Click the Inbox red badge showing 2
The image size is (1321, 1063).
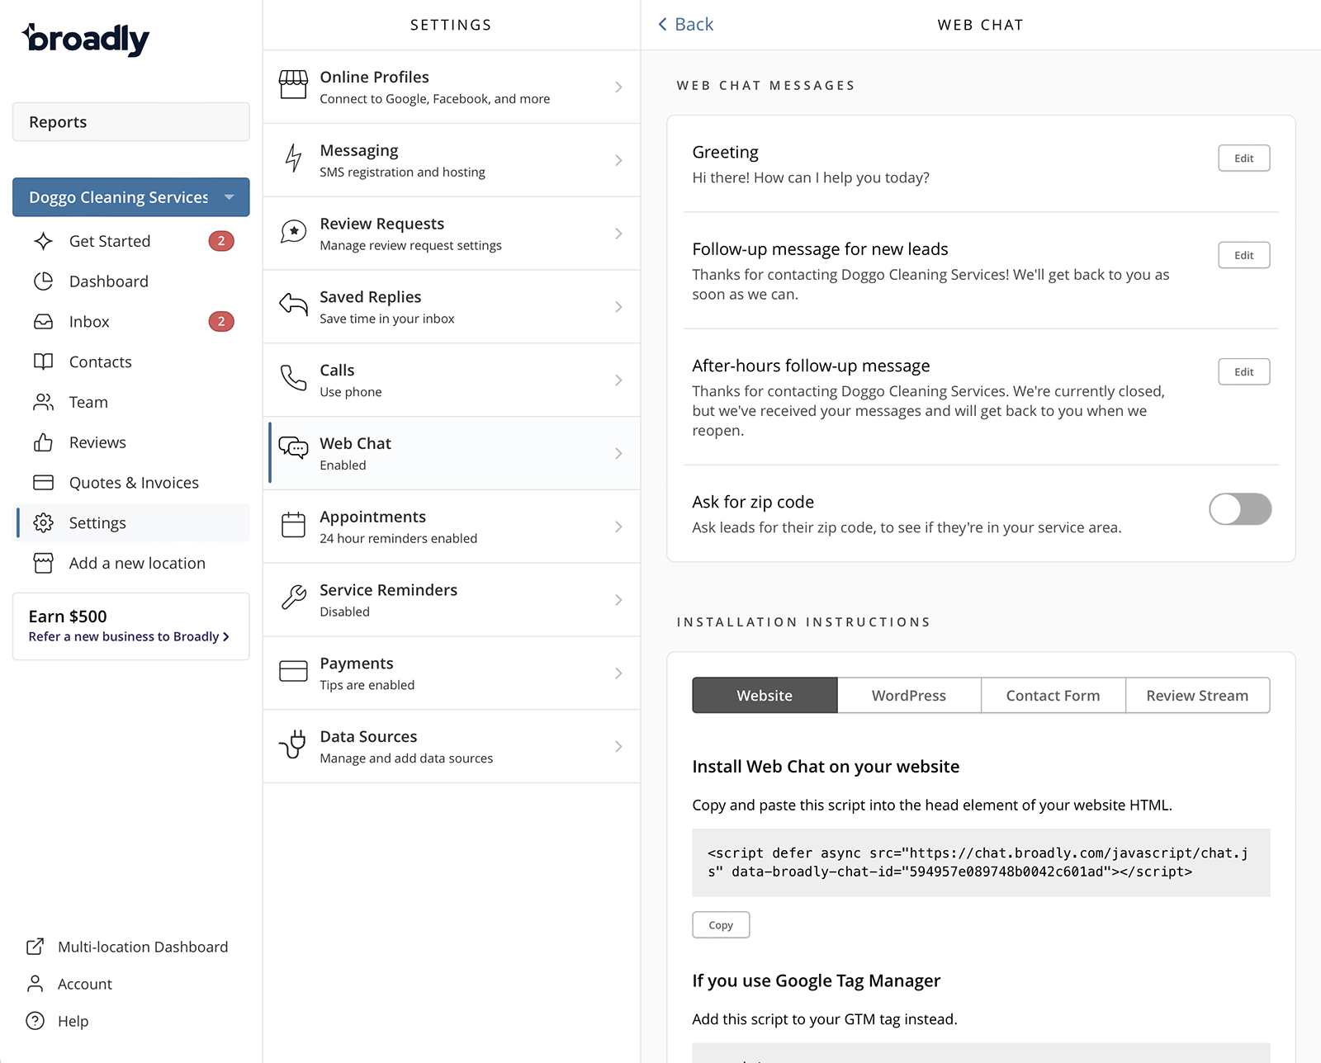point(221,322)
